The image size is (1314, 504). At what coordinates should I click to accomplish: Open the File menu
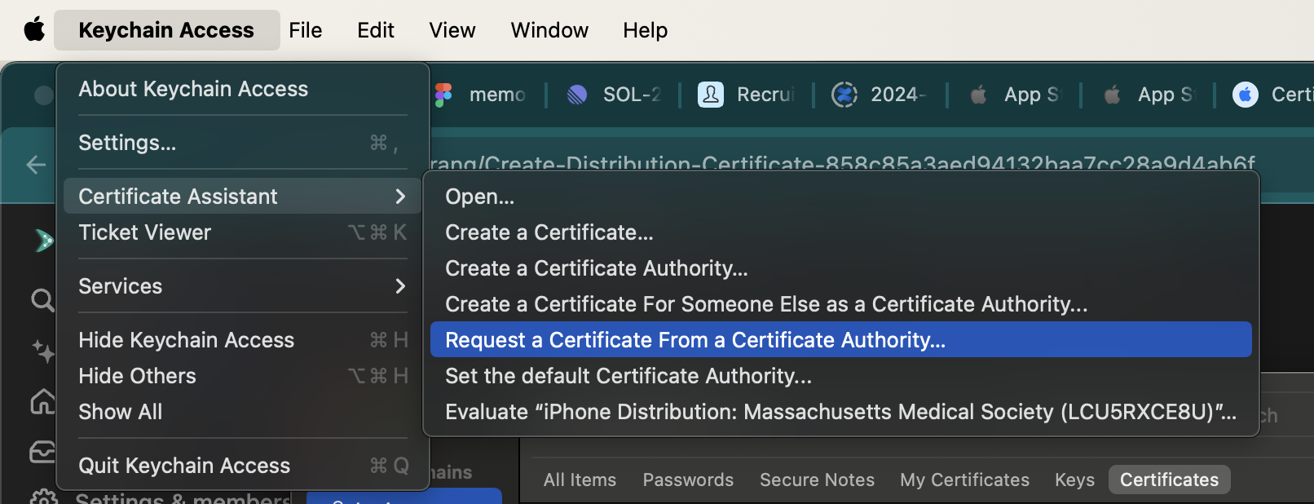click(x=305, y=30)
